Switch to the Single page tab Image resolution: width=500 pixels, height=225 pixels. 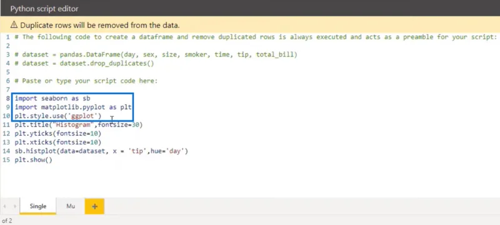point(38,206)
